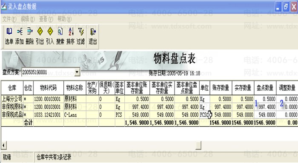Expand the 盘点方案 dropdown arrow

tap(77, 72)
